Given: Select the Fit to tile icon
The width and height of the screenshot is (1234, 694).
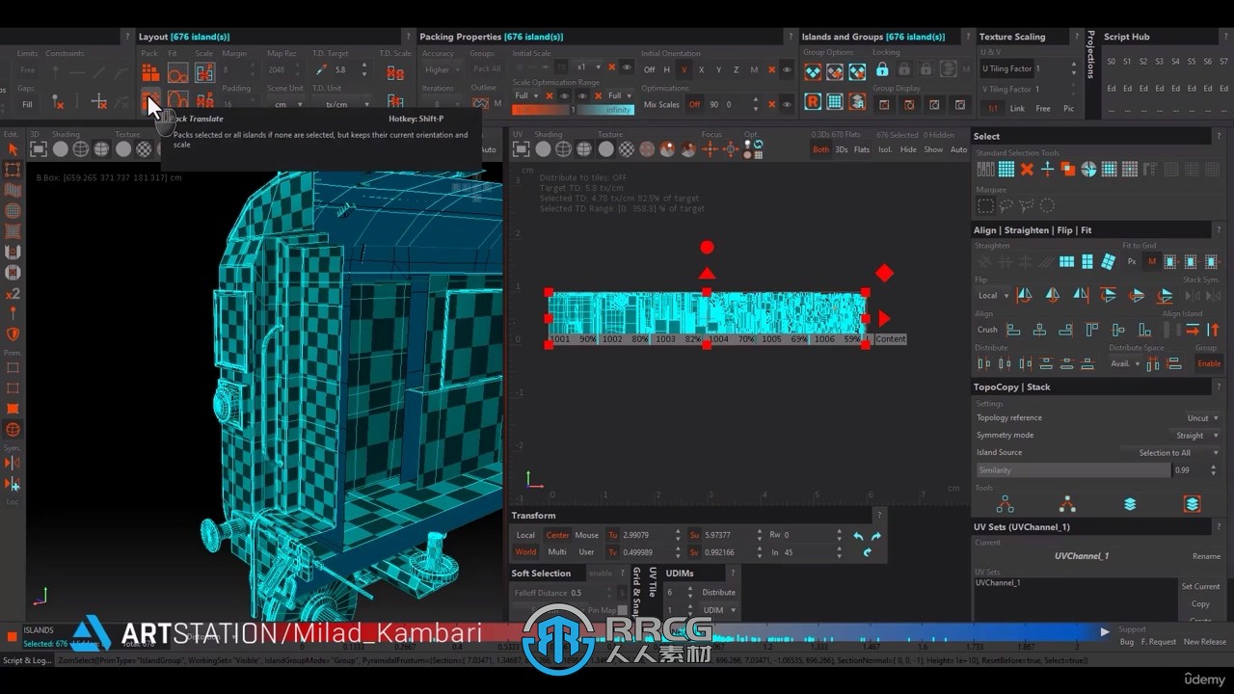Looking at the screenshot, I should pos(177,72).
